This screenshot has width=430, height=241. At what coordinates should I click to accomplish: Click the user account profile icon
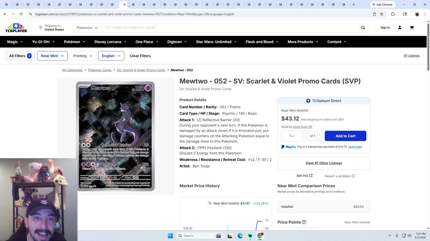tap(400, 27)
